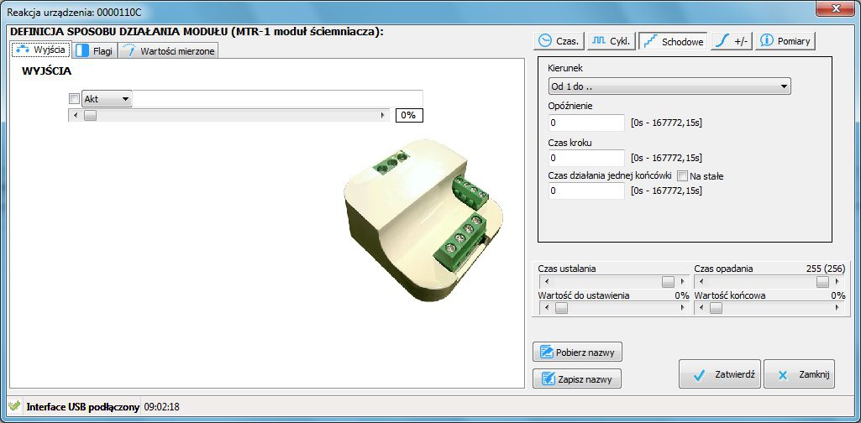This screenshot has width=861, height=423.
Task: Click the Interface USB podłączony status text
Action: pyautogui.click(x=82, y=408)
